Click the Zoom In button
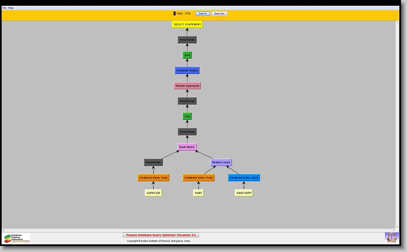 [x=202, y=14]
